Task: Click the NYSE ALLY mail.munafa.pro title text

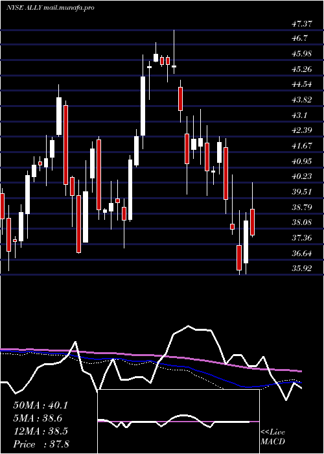Action: tap(51, 8)
